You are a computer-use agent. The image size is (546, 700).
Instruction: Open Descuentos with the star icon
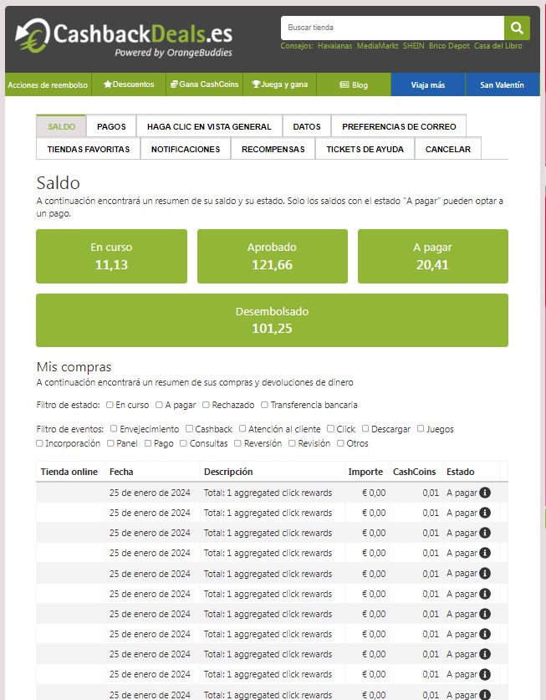click(x=129, y=84)
